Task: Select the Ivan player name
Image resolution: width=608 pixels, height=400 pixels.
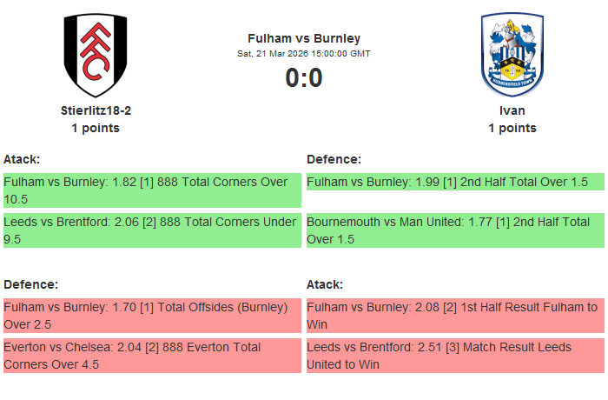Action: pyautogui.click(x=512, y=110)
